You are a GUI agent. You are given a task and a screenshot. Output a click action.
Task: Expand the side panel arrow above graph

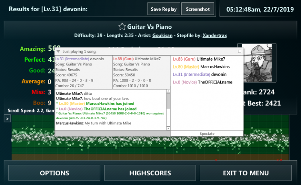[x=7, y=118]
